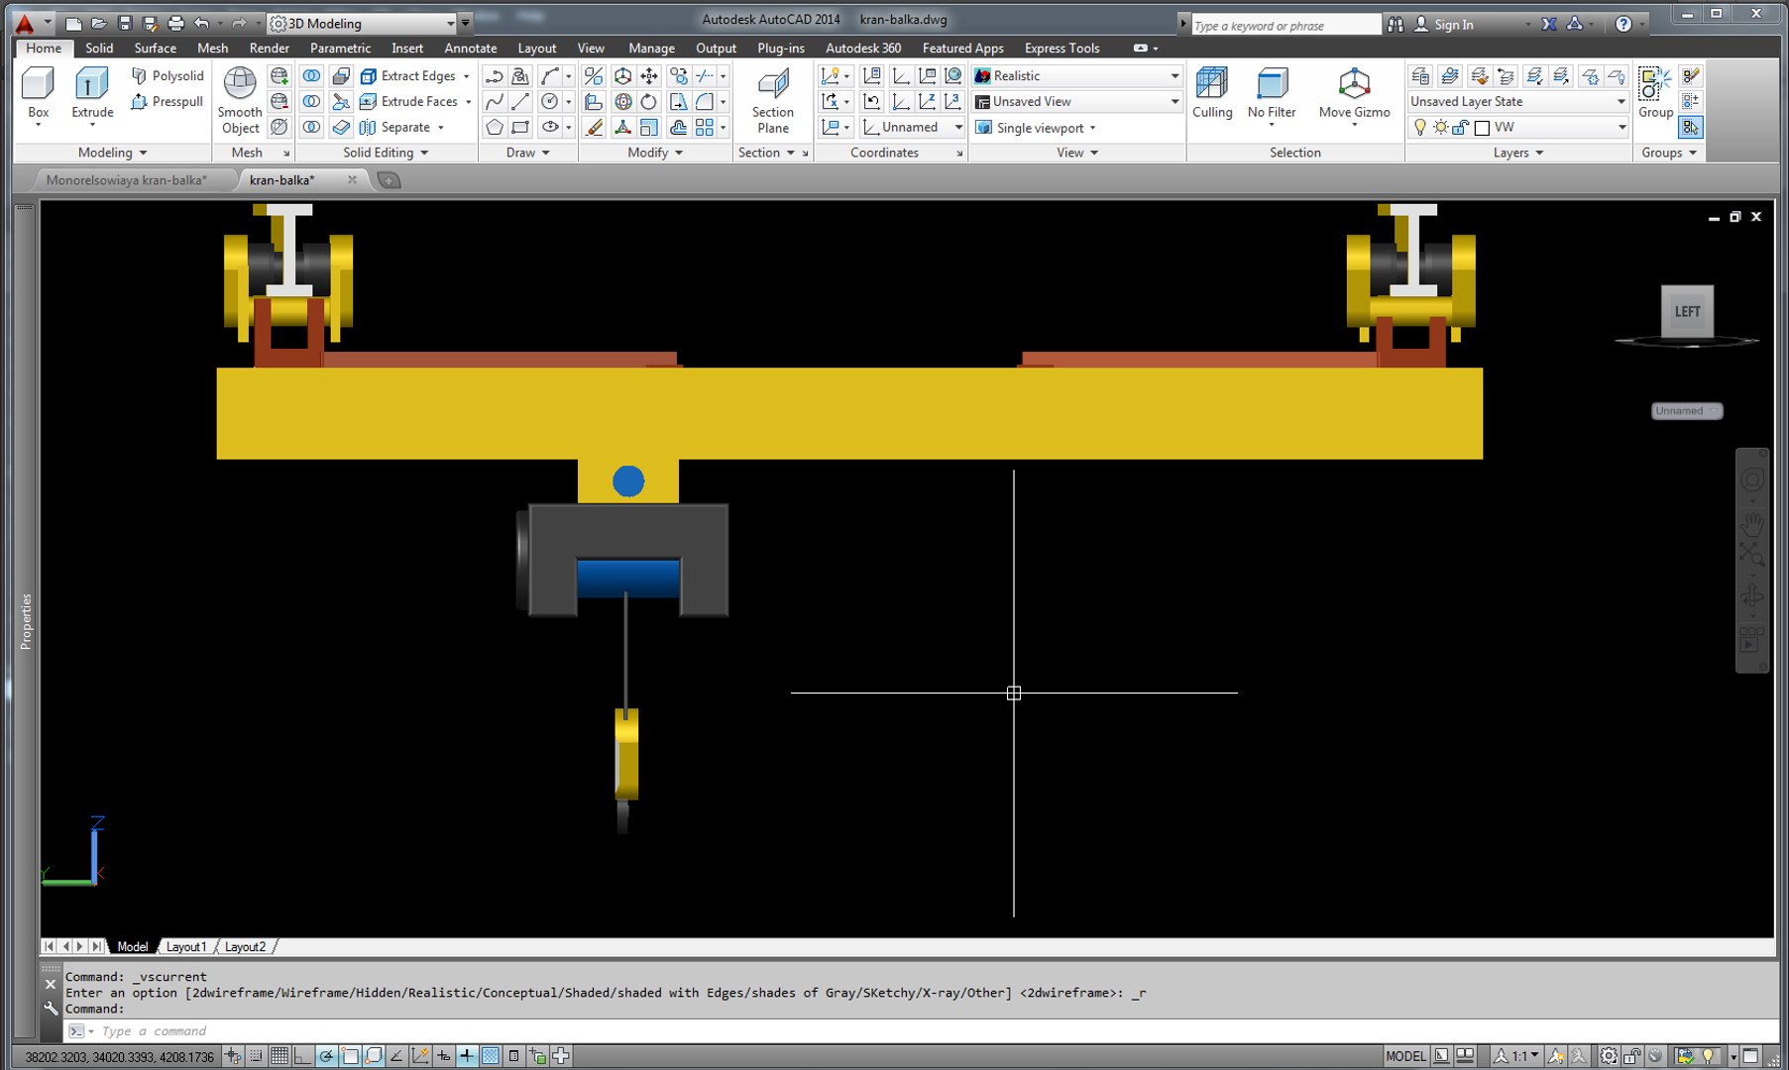Image resolution: width=1789 pixels, height=1070 pixels.
Task: Click the Sign In button
Action: [1444, 24]
